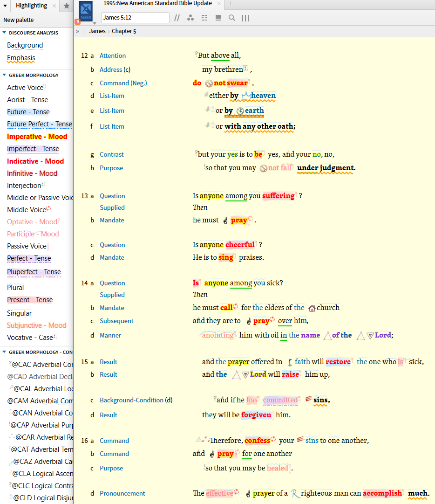Choose the Present - Tense highlight style

coord(30,300)
